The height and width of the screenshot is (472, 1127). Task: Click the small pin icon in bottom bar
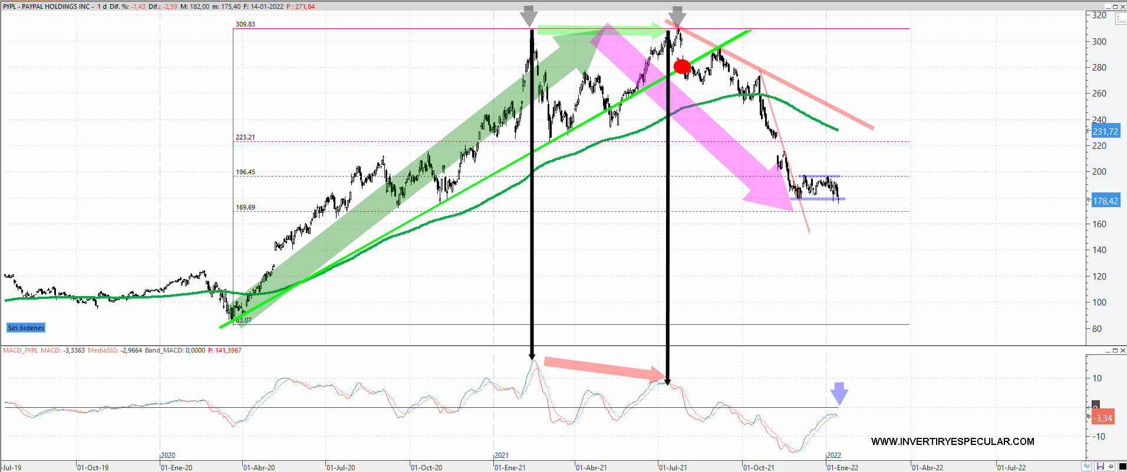click(x=1110, y=467)
